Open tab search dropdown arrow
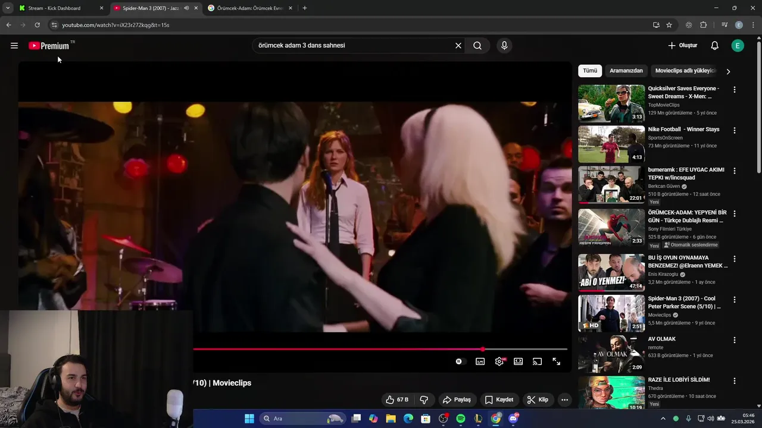This screenshot has width=762, height=428. pos(7,8)
